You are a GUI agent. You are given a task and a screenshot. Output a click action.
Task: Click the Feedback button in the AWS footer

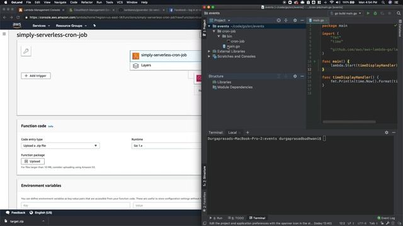16,213
